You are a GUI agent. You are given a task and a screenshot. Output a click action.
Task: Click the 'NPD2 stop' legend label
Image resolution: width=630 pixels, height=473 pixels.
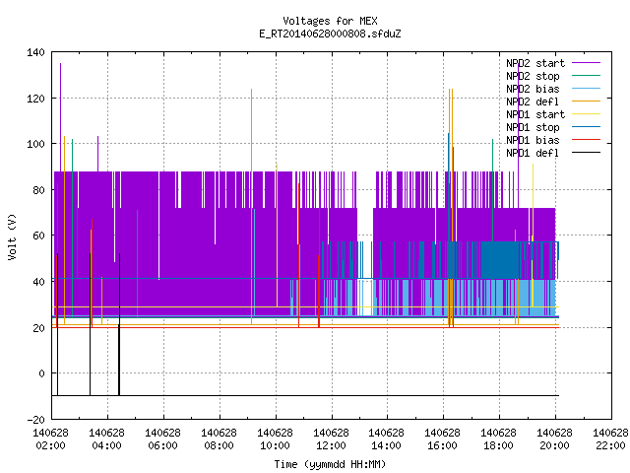click(533, 76)
